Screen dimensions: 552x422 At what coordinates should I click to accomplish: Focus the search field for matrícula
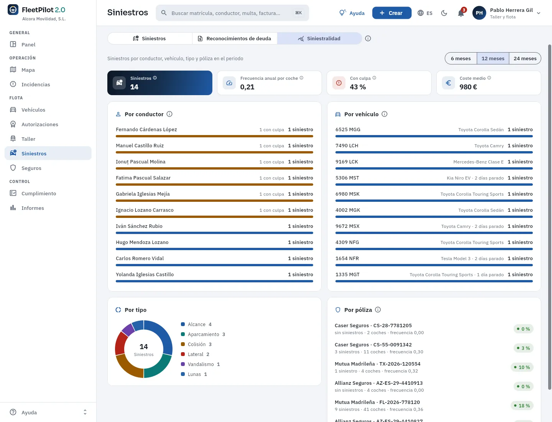coord(232,13)
